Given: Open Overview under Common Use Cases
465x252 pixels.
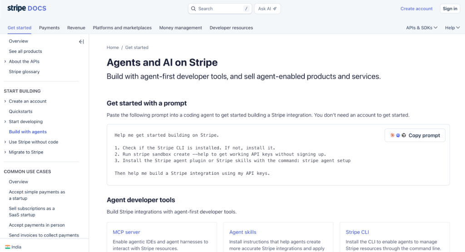Looking at the screenshot, I should tap(18, 182).
